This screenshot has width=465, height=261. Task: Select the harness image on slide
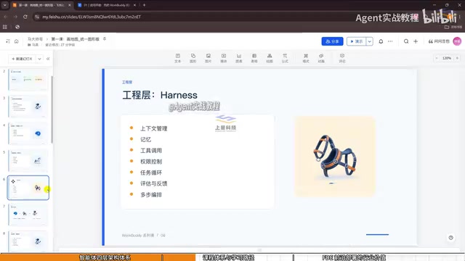tap(335, 157)
